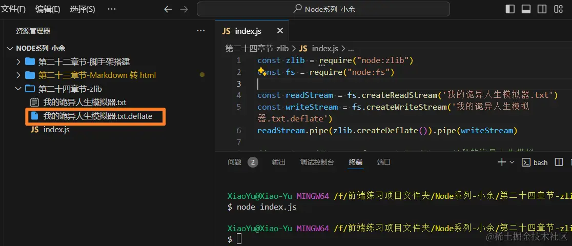Click index.js in the breadcrumb

coord(325,49)
